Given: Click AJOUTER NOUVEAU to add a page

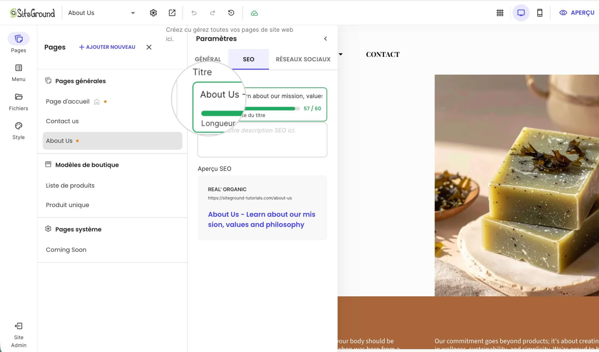Looking at the screenshot, I should coord(107,47).
